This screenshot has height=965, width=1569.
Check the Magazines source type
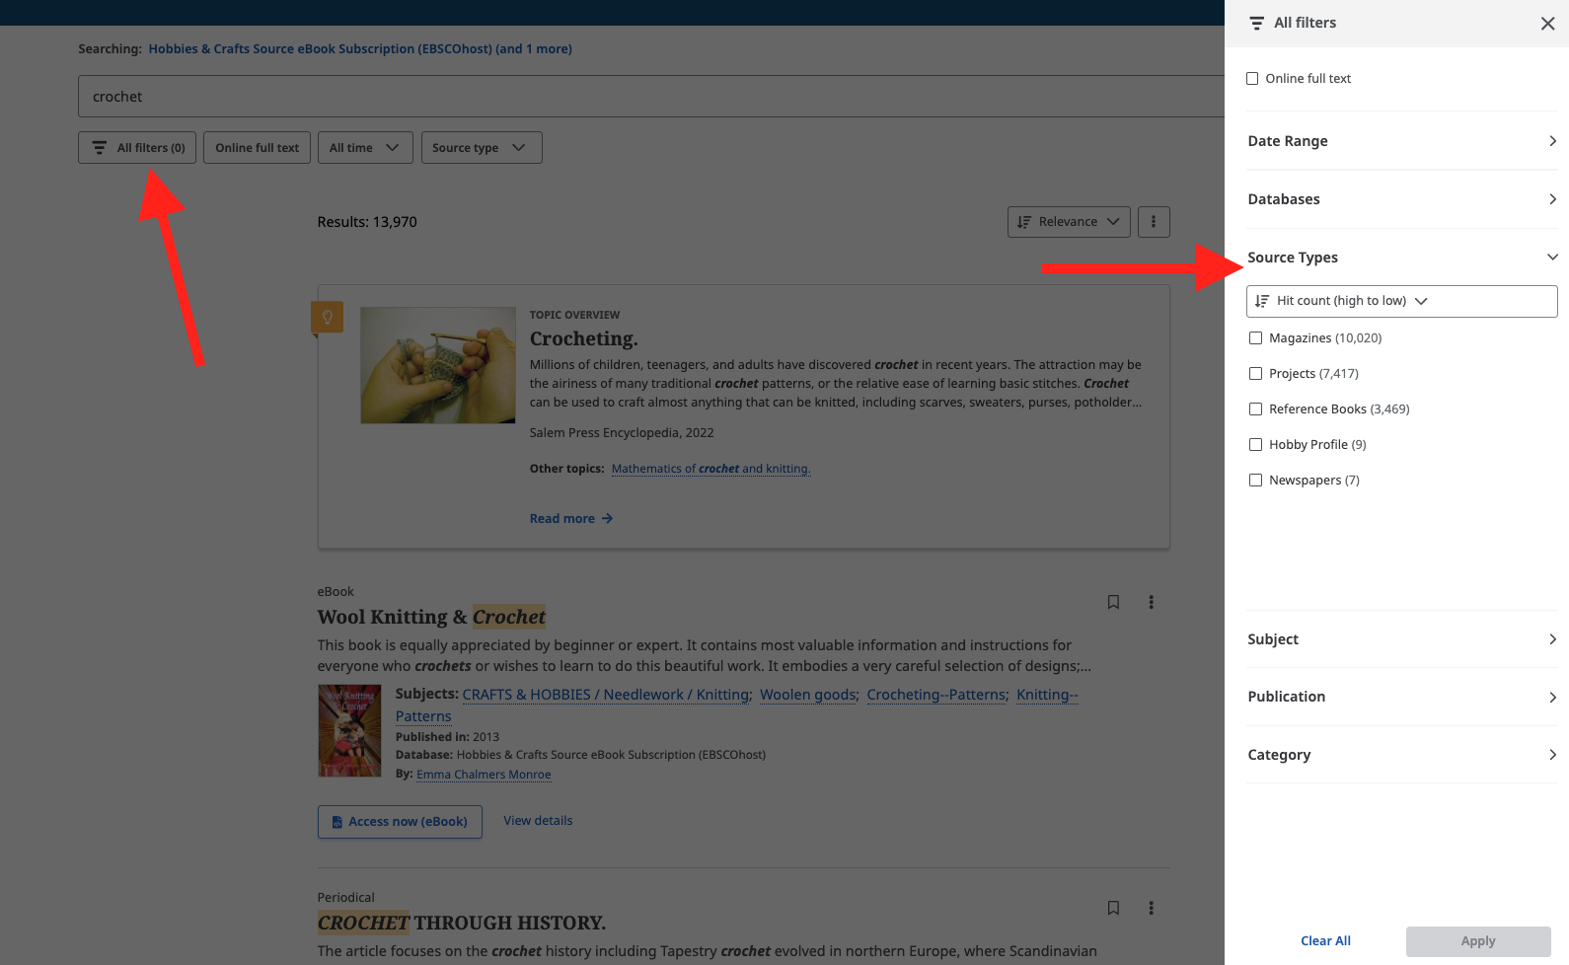(1255, 337)
